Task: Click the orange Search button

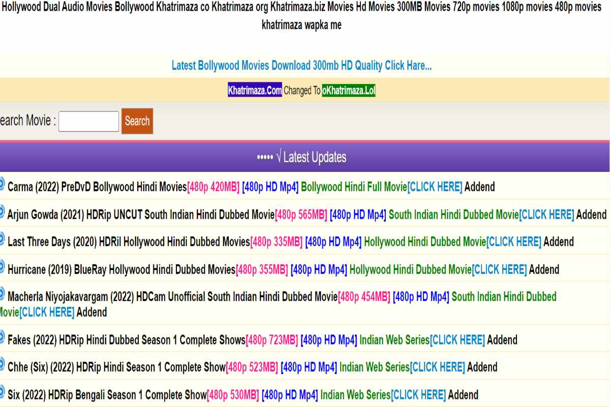Action: [x=137, y=121]
